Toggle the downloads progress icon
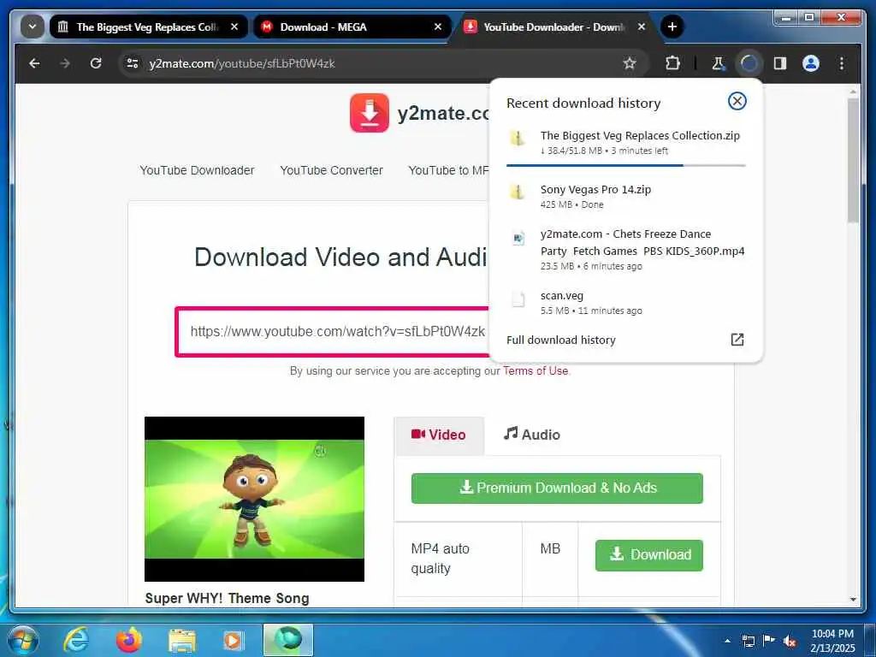 (x=749, y=63)
